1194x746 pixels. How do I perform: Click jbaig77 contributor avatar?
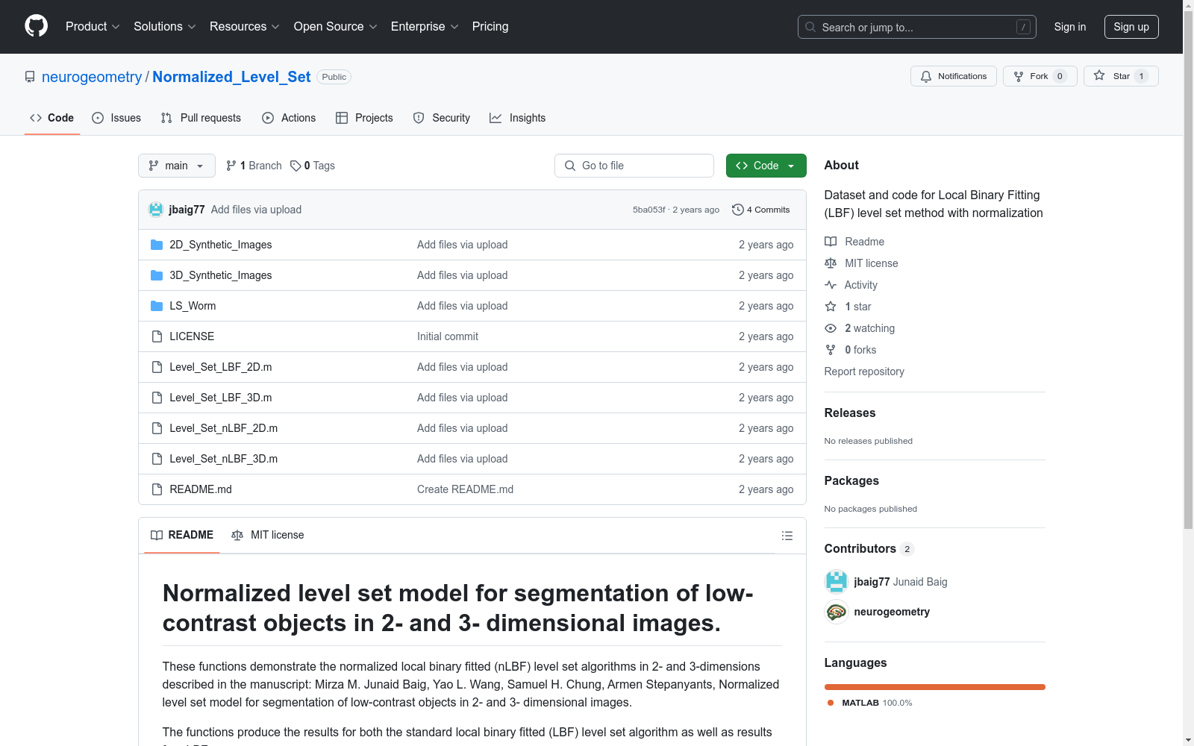click(x=837, y=582)
